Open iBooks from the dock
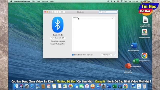The width and height of the screenshot is (160, 90). pos(92,86)
